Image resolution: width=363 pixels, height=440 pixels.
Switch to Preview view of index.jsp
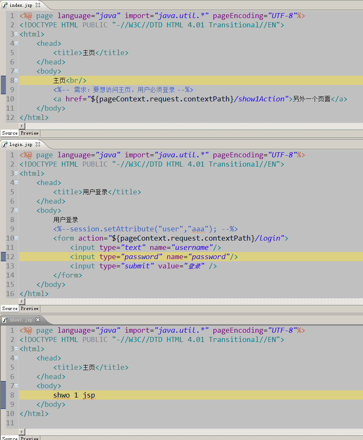29,133
